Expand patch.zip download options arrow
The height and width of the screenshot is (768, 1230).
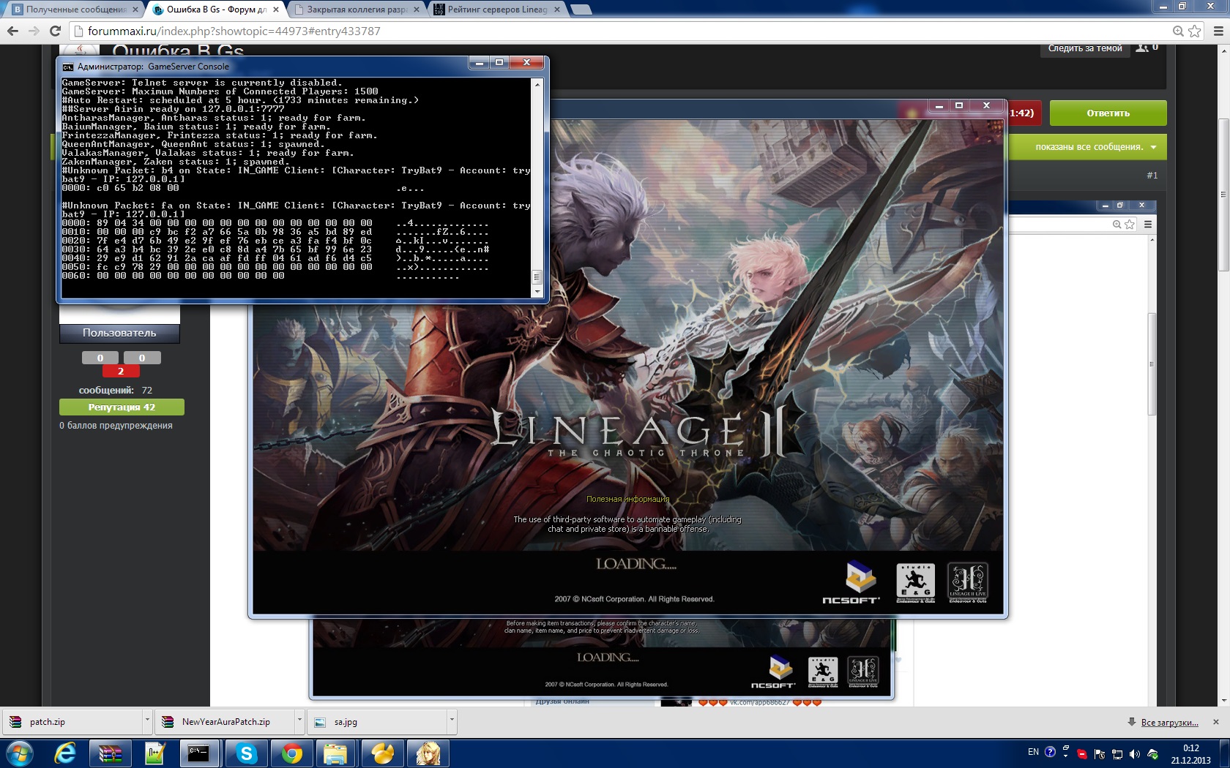tap(147, 722)
